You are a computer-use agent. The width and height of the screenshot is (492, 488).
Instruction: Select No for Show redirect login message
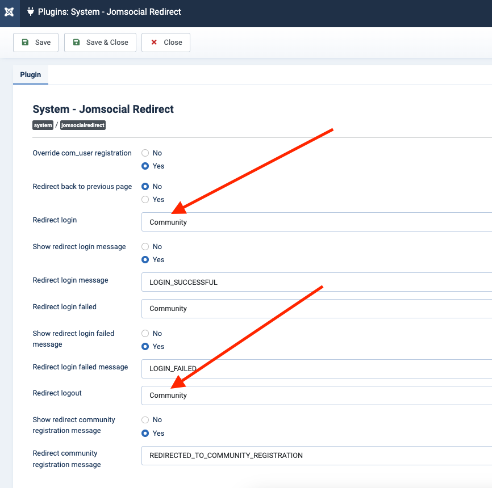[x=145, y=247]
